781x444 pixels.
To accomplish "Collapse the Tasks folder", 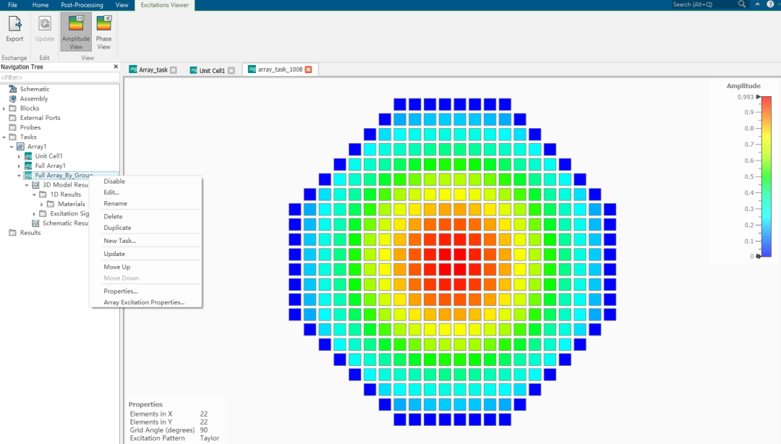I will coord(4,137).
